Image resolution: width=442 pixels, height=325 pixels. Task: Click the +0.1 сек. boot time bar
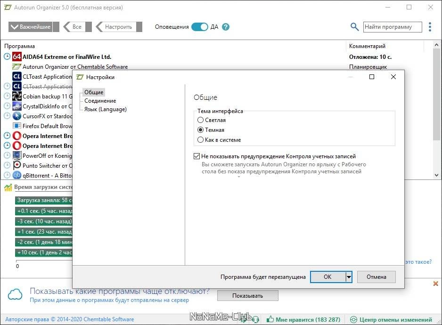click(x=44, y=211)
